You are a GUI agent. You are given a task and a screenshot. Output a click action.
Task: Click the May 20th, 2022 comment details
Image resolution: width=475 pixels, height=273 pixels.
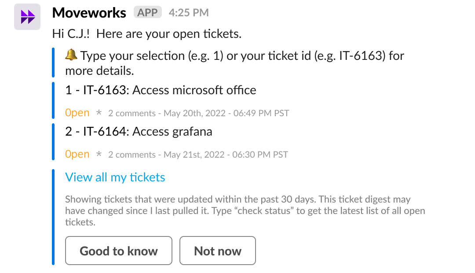(x=199, y=114)
